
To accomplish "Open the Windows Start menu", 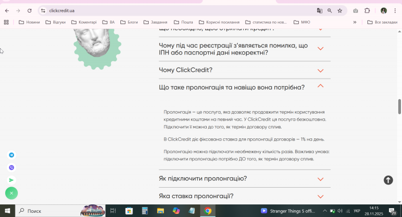I will click(x=7, y=211).
